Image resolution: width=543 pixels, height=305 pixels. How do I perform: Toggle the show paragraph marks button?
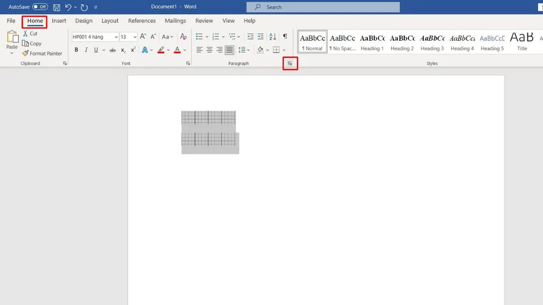[x=285, y=36]
